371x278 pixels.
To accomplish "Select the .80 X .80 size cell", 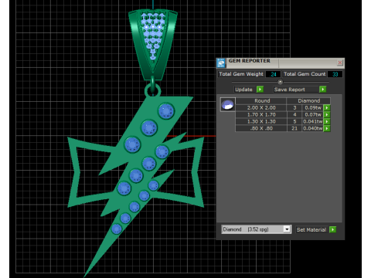I will pyautogui.click(x=261, y=128).
